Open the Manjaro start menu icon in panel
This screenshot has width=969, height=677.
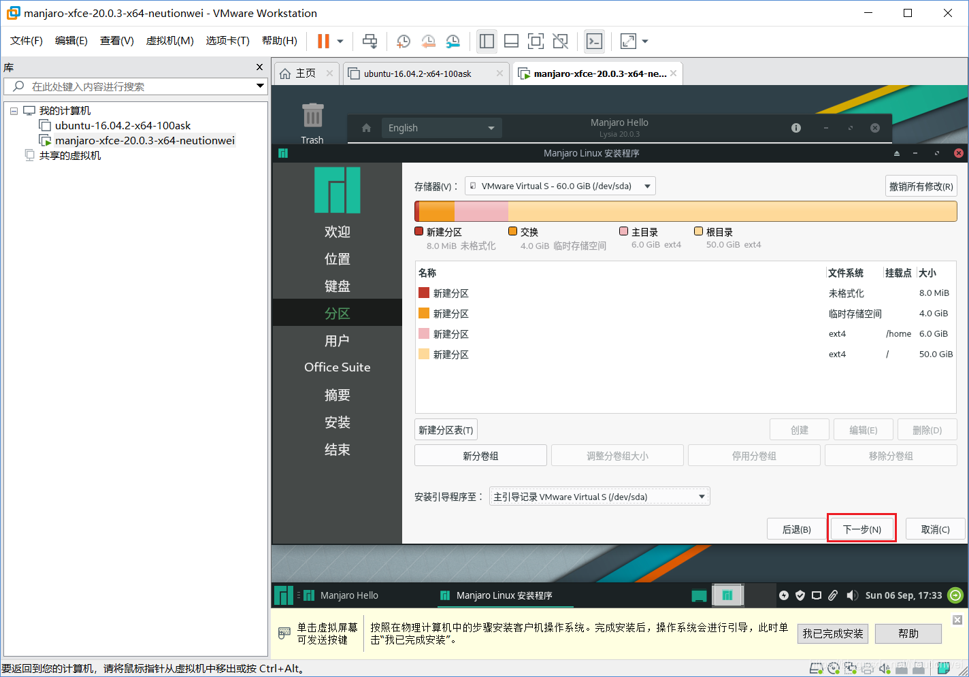(x=284, y=595)
